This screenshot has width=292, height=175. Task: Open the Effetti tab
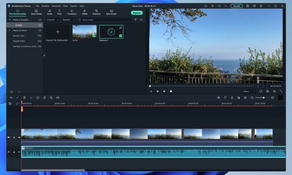pyautogui.click(x=85, y=12)
